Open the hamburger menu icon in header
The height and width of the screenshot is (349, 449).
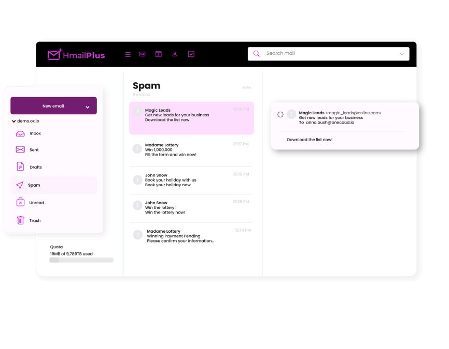[x=128, y=54]
